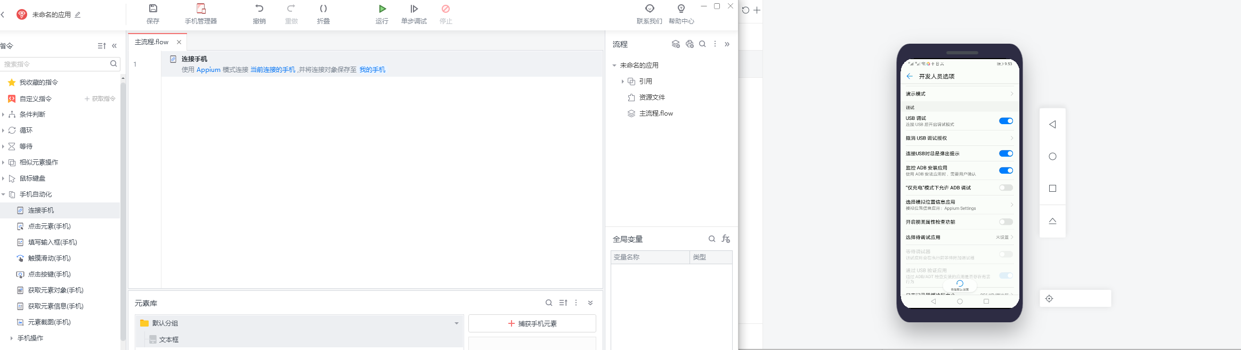Expand the 循环 command group
The width and height of the screenshot is (1241, 350).
3,131
